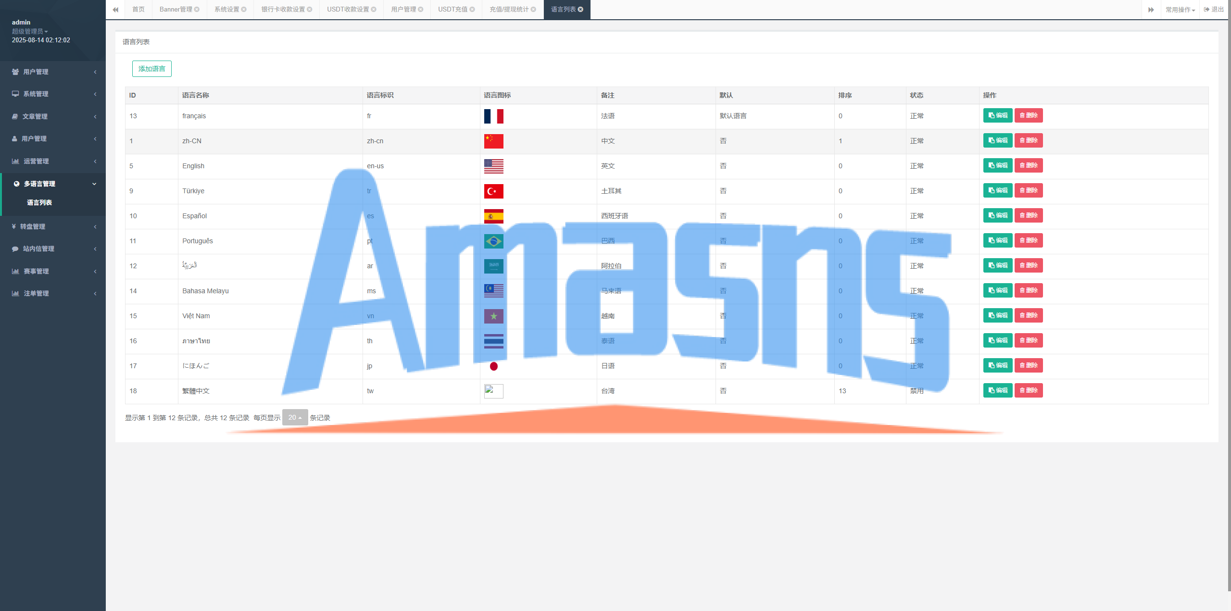This screenshot has height=611, width=1231.
Task: Click the broken image icon for 繁體中文
Action: pos(493,391)
